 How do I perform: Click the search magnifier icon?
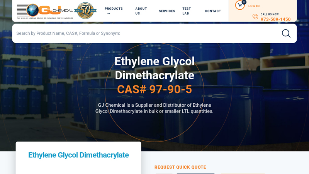(x=286, y=33)
